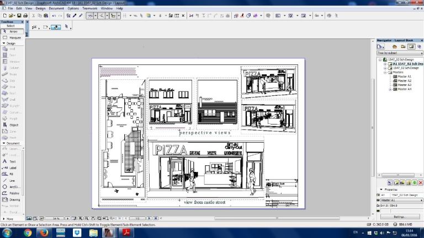Click the Settings button in Navigator
424x238 pixels.
[x=400, y=217]
